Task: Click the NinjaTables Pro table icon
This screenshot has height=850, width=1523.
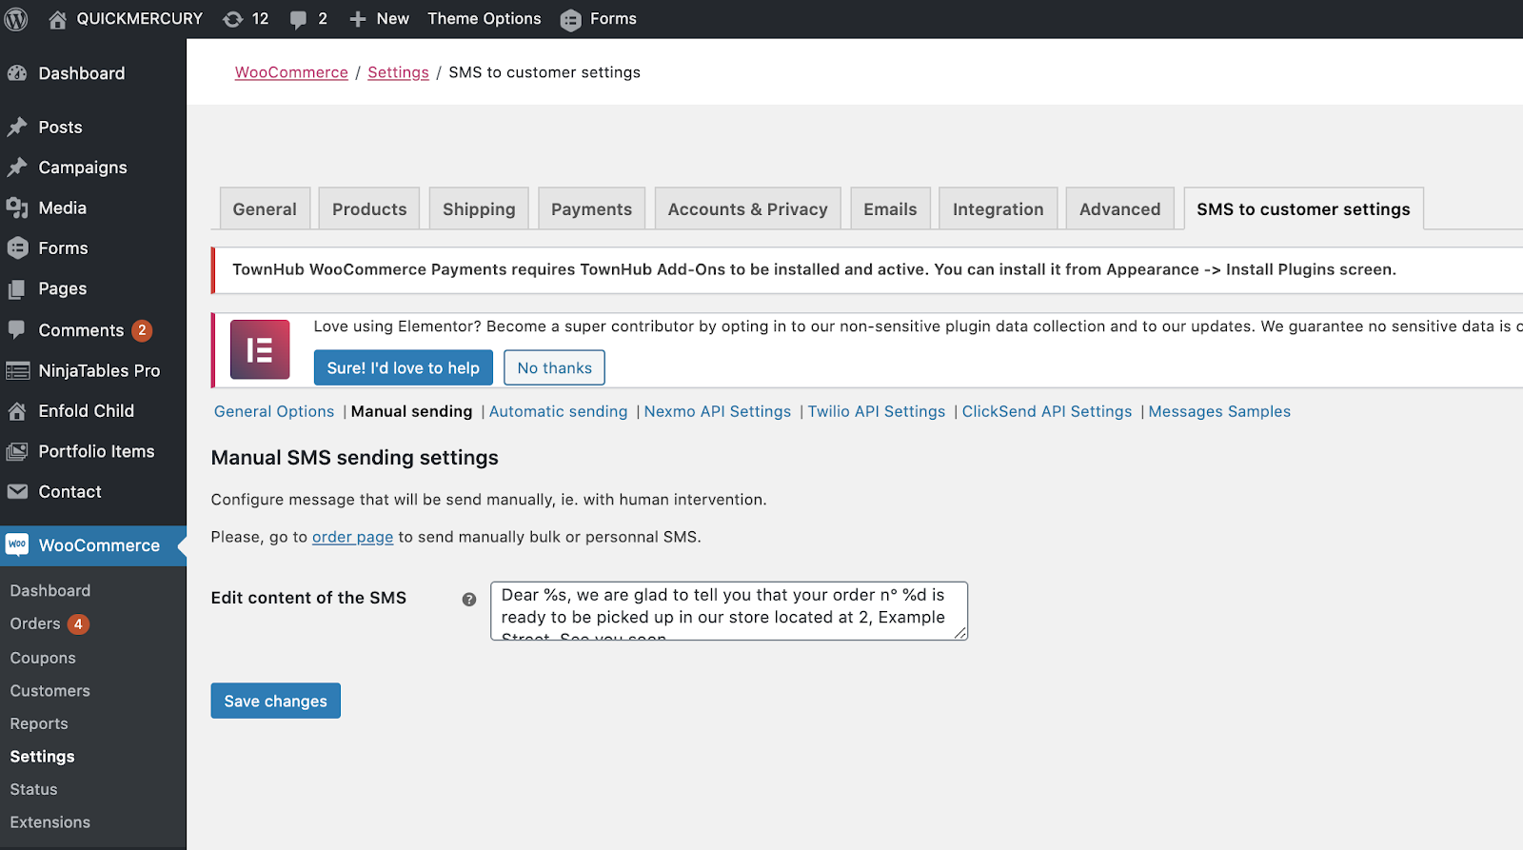Action: (x=17, y=370)
